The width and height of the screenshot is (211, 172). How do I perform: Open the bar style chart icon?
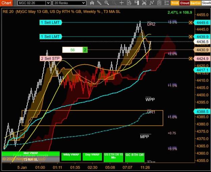click(92, 3)
